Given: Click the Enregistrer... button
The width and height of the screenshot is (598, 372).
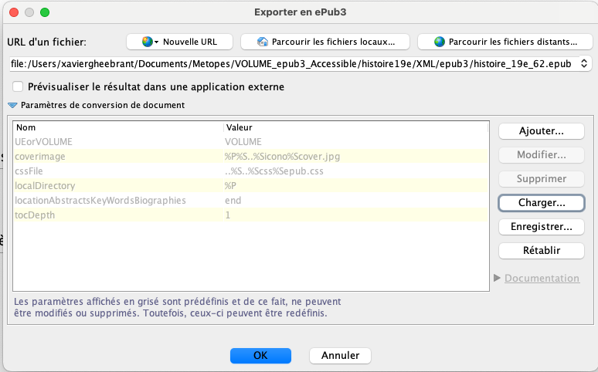Looking at the screenshot, I should click(541, 227).
